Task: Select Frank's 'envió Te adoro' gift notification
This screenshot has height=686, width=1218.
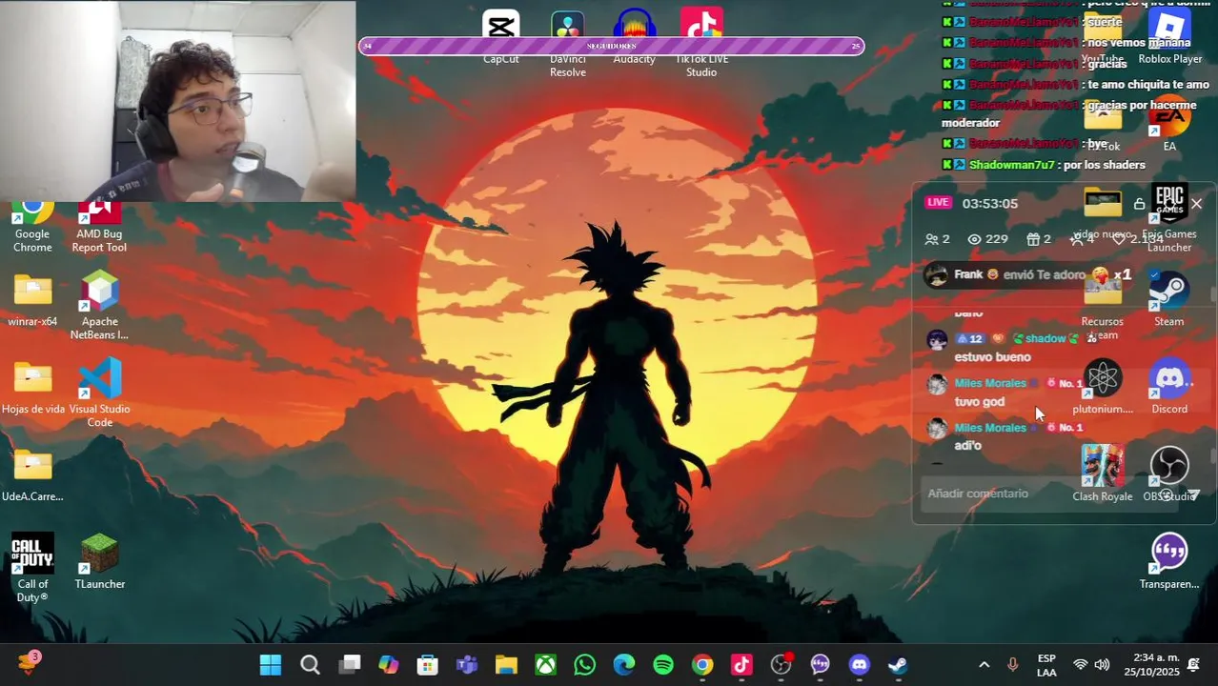Action: (x=1028, y=275)
